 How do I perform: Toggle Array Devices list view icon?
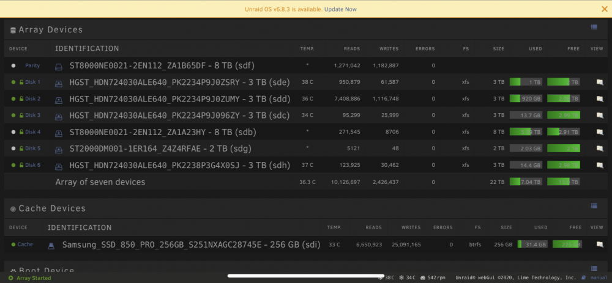click(x=594, y=27)
